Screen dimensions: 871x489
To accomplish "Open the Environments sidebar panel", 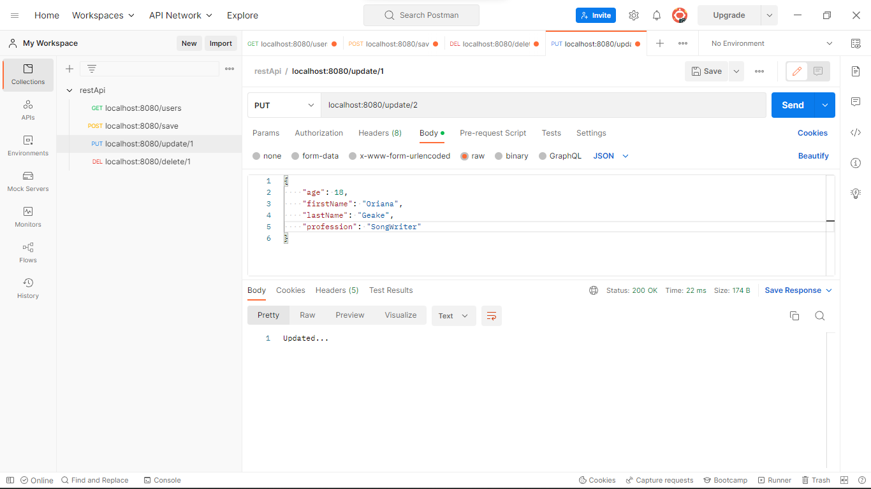I will [x=28, y=146].
